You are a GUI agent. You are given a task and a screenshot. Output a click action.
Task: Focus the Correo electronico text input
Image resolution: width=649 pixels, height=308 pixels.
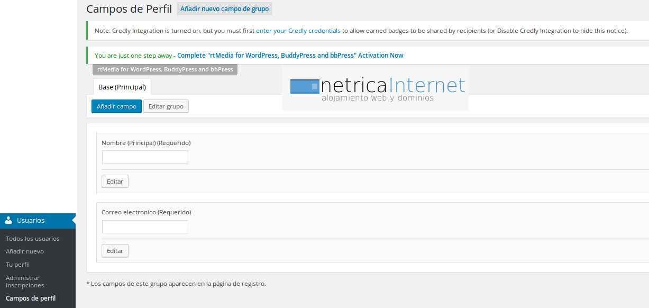click(145, 227)
